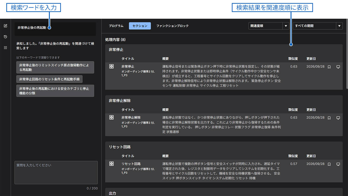Bookmark the リセット回路 result row
This screenshot has width=348, height=196.
(329, 164)
